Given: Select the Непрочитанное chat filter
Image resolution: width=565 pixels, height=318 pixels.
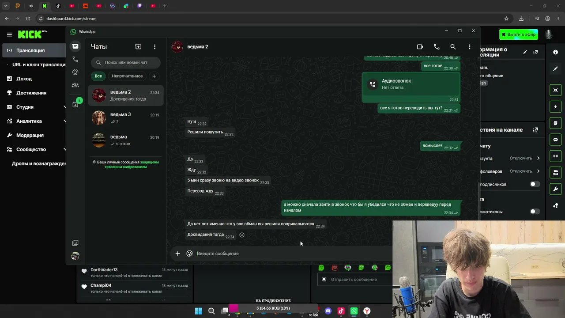Looking at the screenshot, I should [127, 76].
